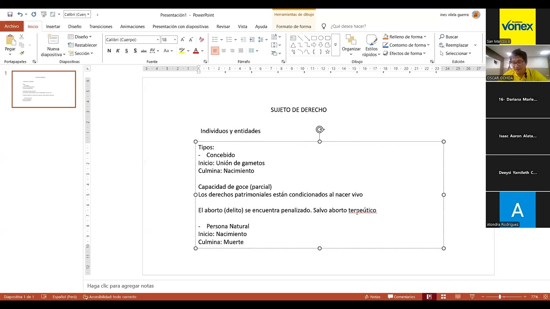
Task: Click the Reemplazar button
Action: tap(454, 45)
